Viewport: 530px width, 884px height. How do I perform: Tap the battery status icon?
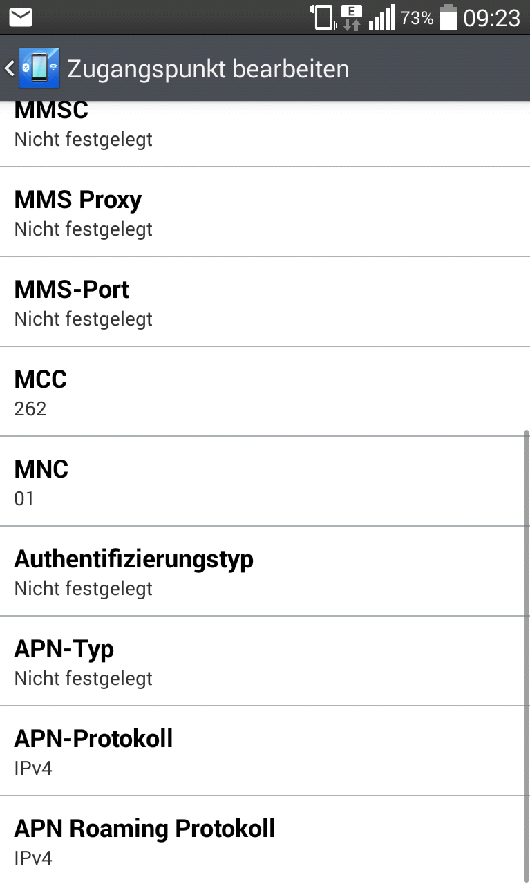tap(448, 17)
